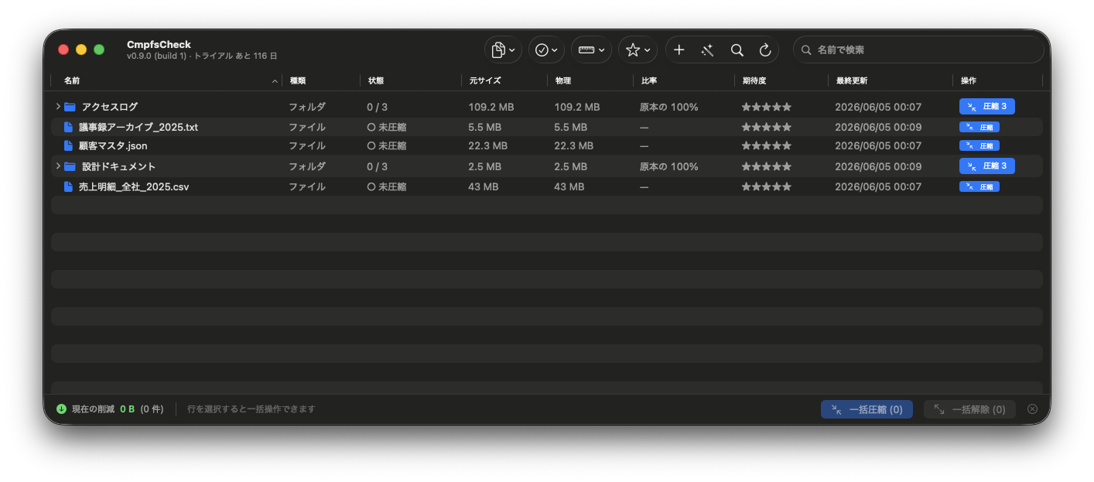Select the 売上明細_全社_2025.csv file name
1094x482 pixels.
click(134, 186)
